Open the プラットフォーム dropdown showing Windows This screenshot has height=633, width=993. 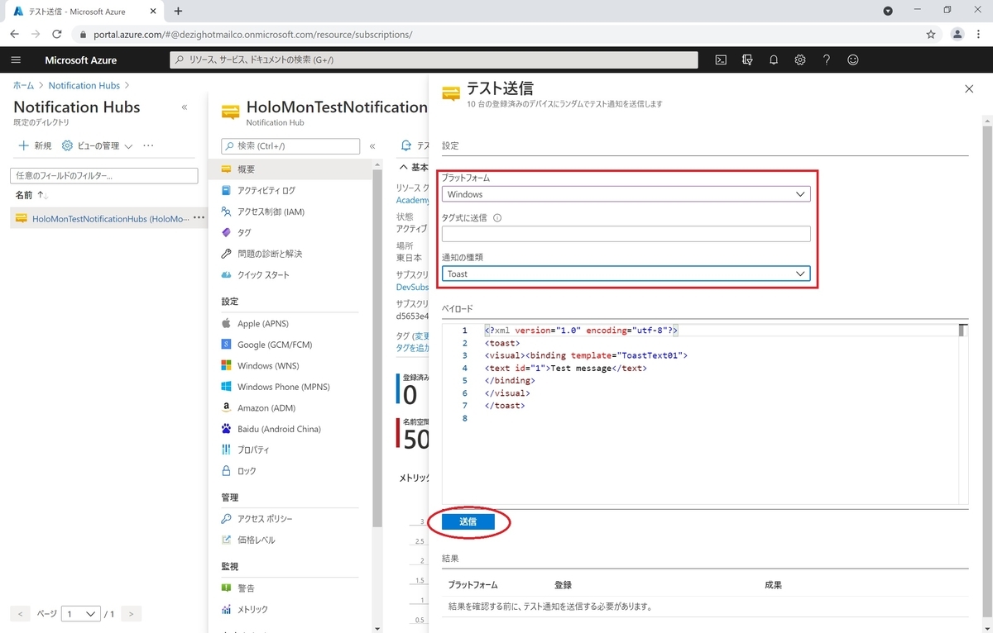[x=626, y=194]
